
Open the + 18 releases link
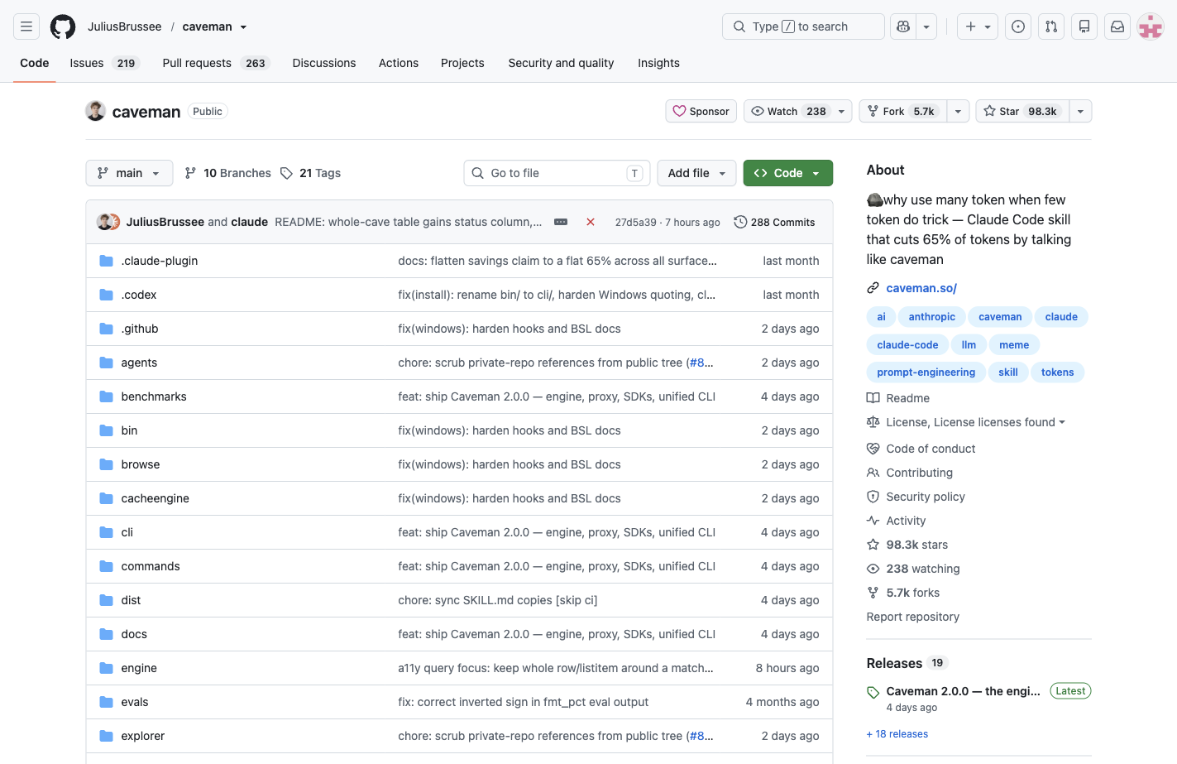pos(897,734)
